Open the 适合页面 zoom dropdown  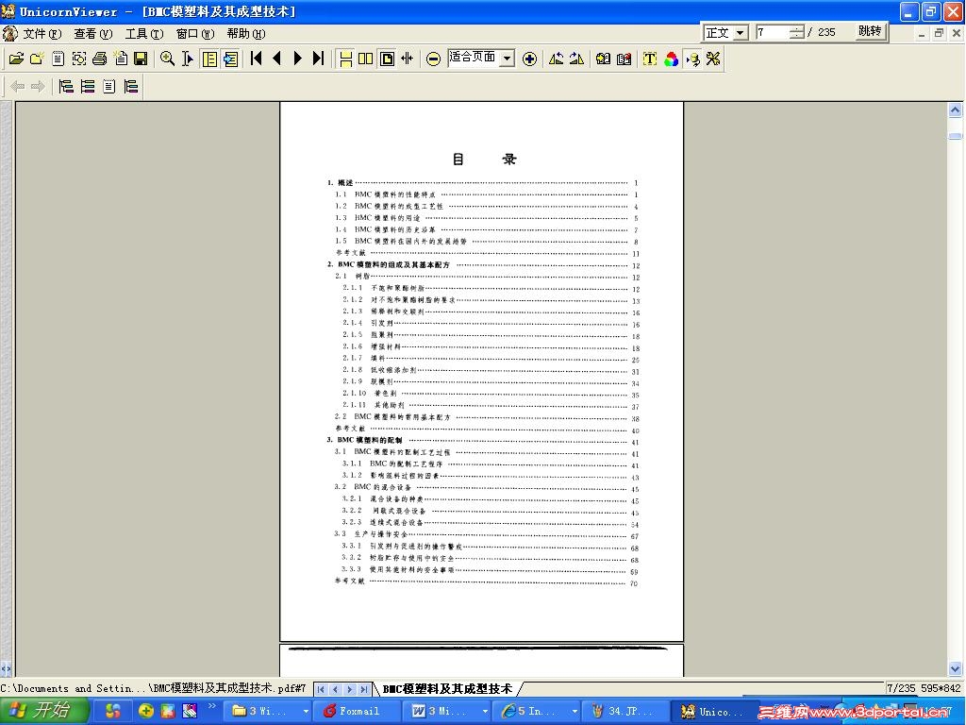[507, 59]
